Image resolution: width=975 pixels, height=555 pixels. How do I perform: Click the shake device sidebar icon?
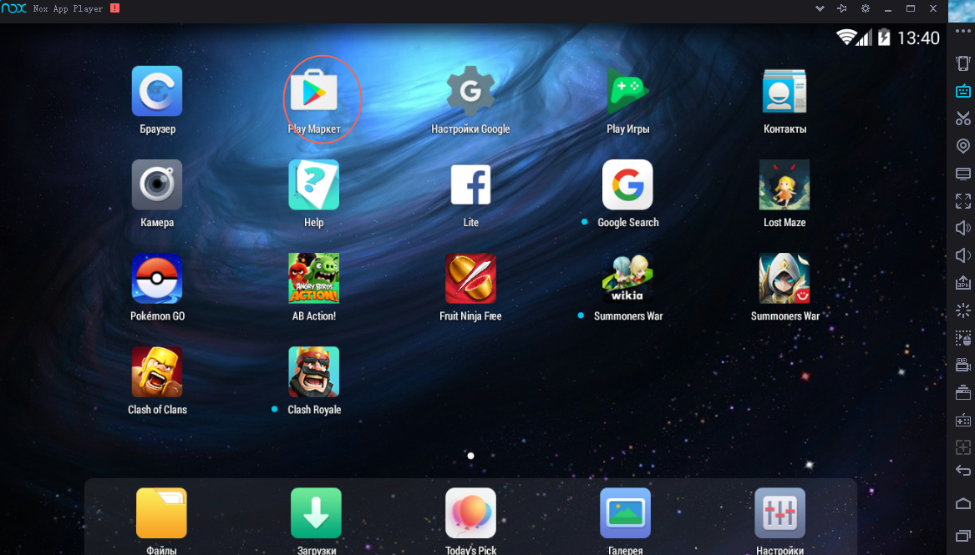pos(962,63)
